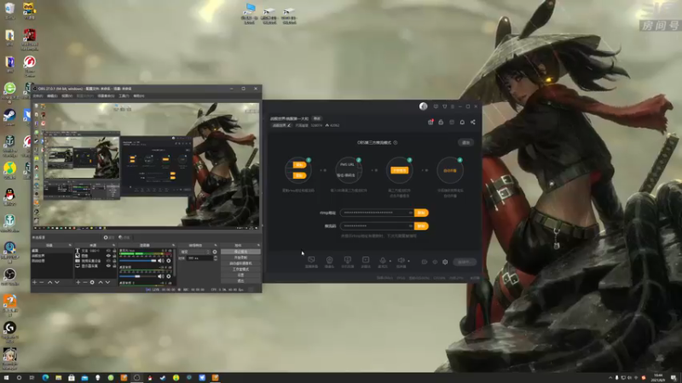Screen dimensions: 682x383
Task: Click the record icon left of the bottom info icon
Action: click(x=425, y=262)
